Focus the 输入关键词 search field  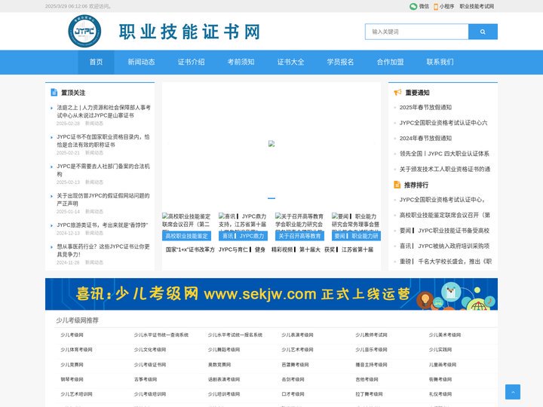pyautogui.click(x=416, y=32)
